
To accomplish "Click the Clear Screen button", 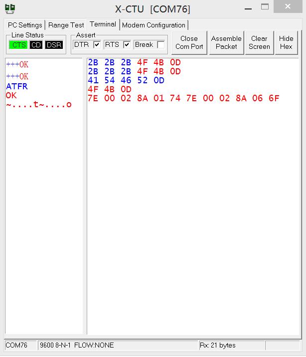I will (x=259, y=42).
